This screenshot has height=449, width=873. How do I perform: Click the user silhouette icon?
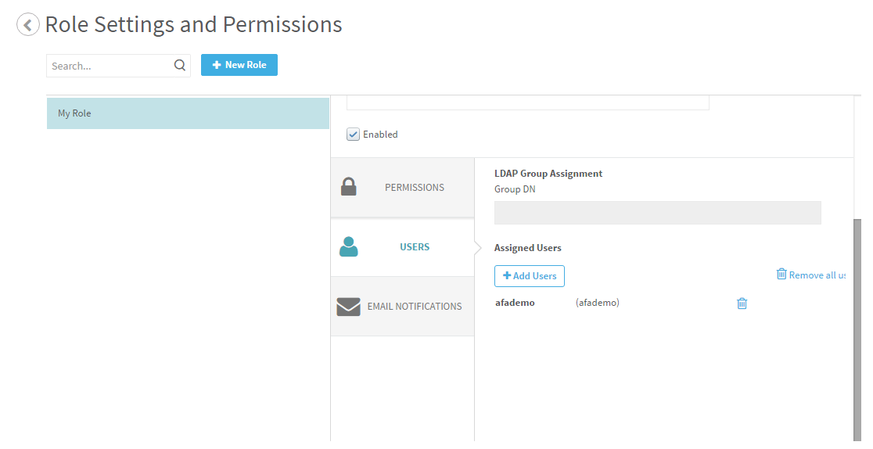click(349, 246)
